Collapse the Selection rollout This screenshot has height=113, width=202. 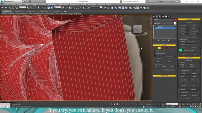[164, 45]
